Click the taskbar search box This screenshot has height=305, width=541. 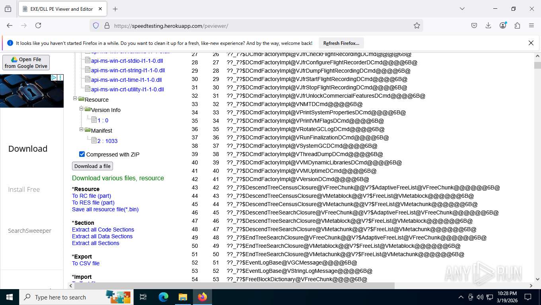coord(76,297)
